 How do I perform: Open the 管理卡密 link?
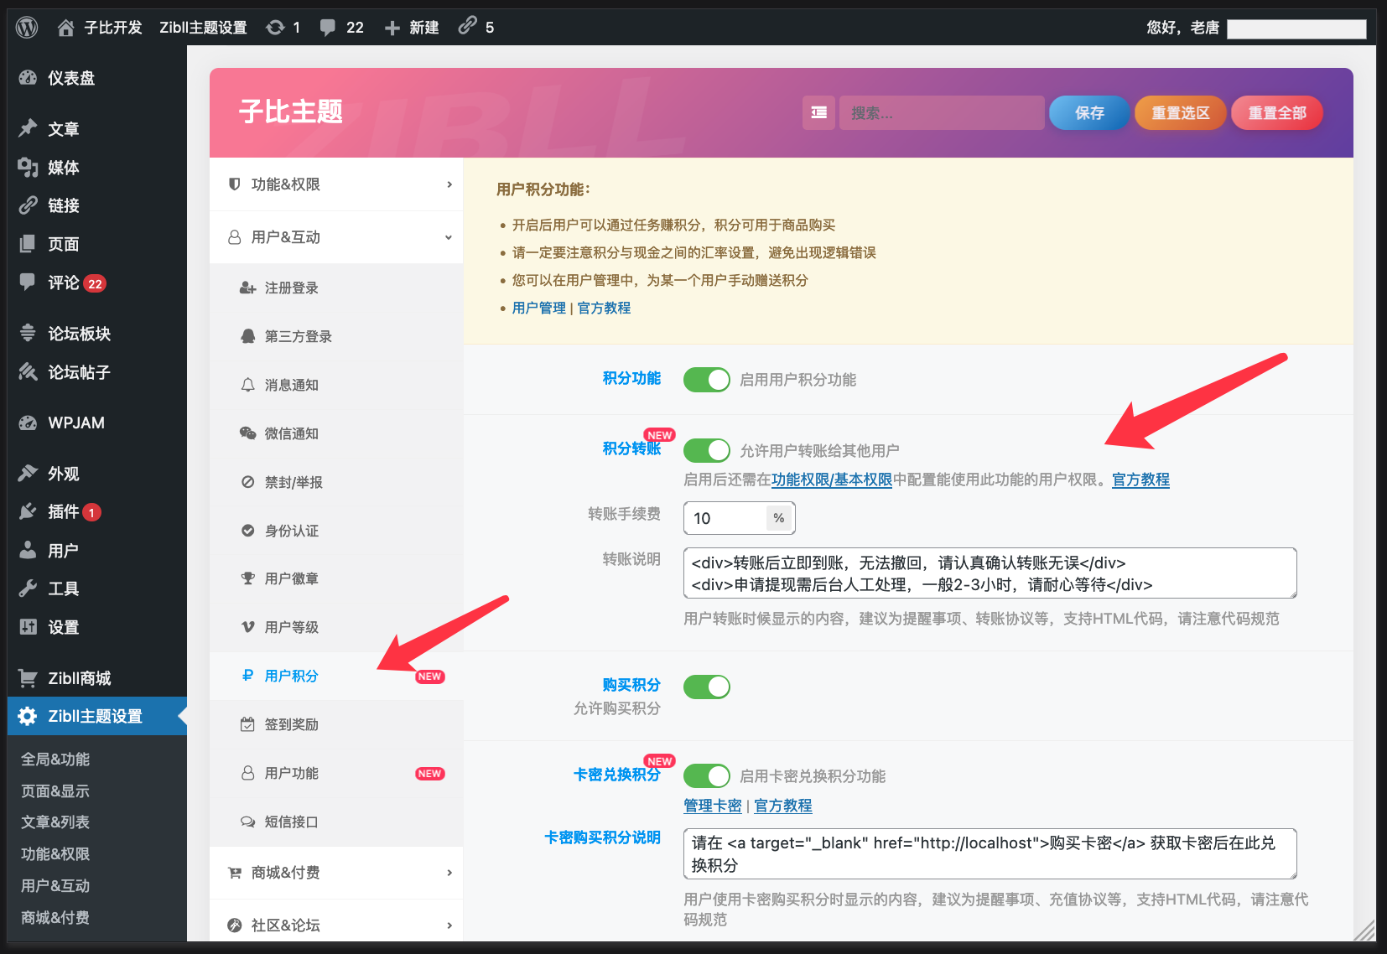712,806
